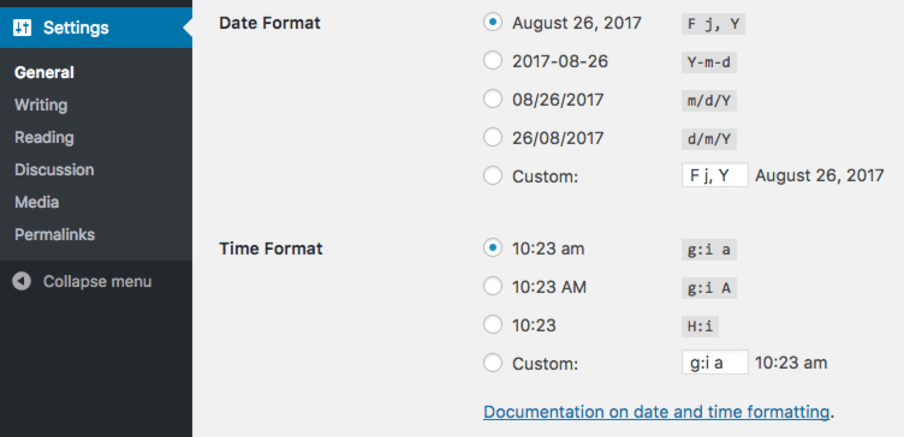The width and height of the screenshot is (904, 437).
Task: Open the General settings submenu item
Action: (44, 73)
